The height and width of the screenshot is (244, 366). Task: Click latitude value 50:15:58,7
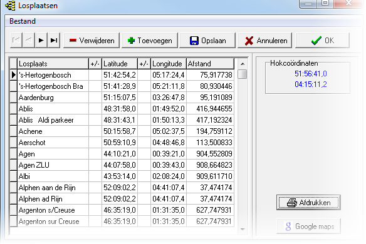point(120,131)
